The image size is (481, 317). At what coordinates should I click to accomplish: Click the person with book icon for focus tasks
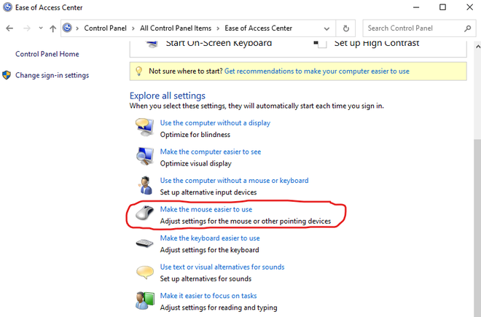point(145,300)
